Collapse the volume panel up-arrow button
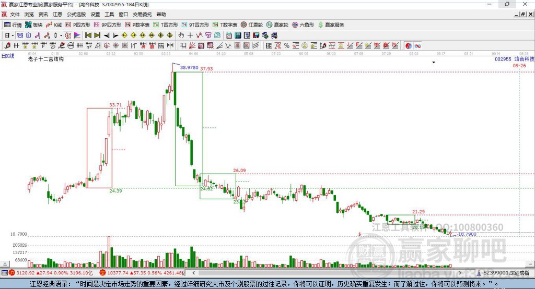Viewport: 535px width, 289px height. (x=5, y=264)
